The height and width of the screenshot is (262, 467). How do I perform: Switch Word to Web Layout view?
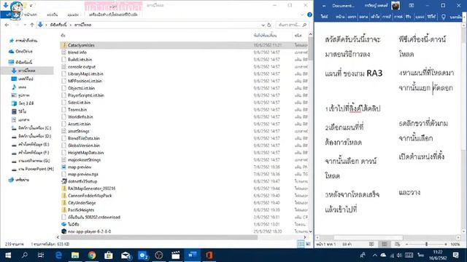point(397,245)
